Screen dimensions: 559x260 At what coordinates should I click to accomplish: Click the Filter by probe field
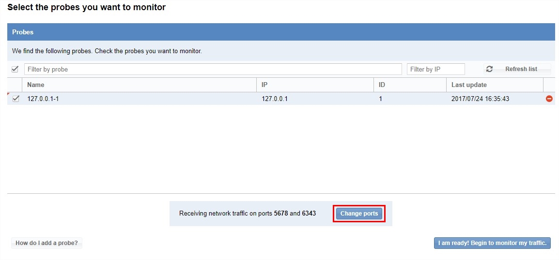[x=213, y=69]
